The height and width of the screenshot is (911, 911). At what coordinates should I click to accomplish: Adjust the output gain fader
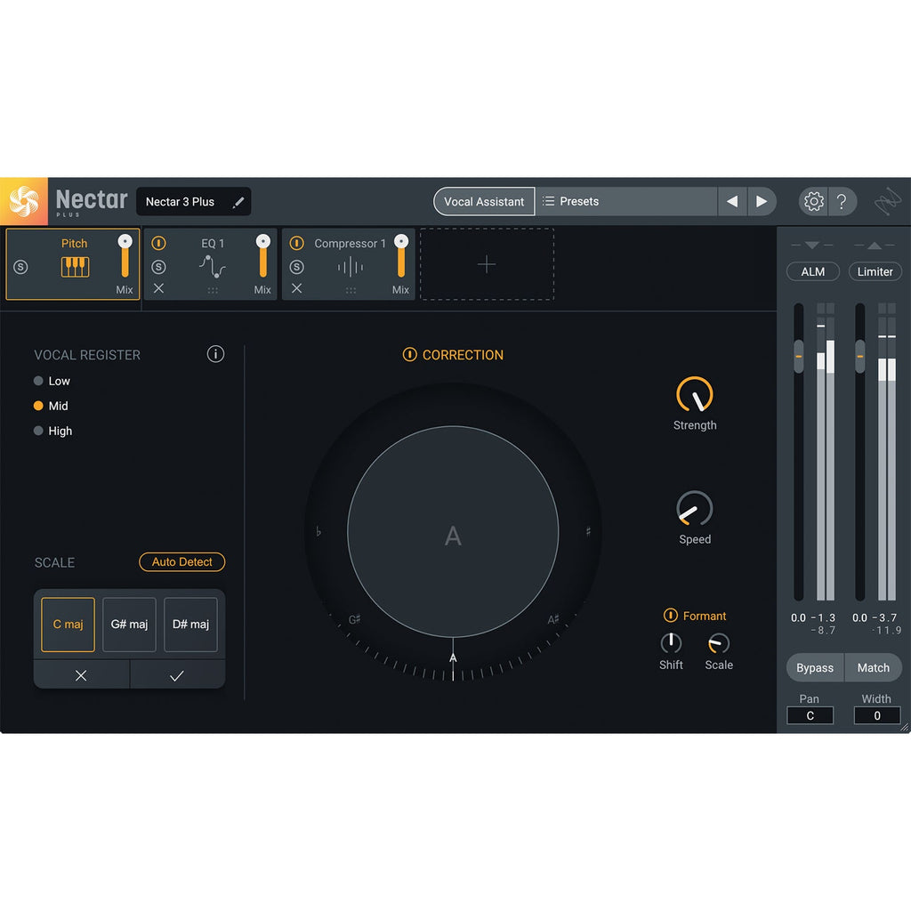click(x=860, y=356)
